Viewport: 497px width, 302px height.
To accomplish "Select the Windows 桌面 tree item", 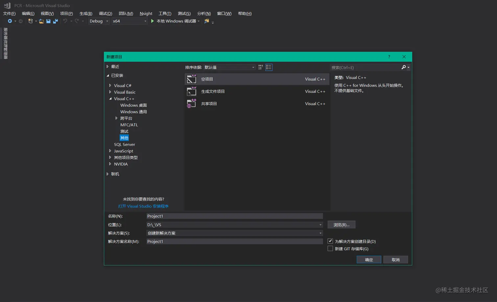I will [x=133, y=105].
